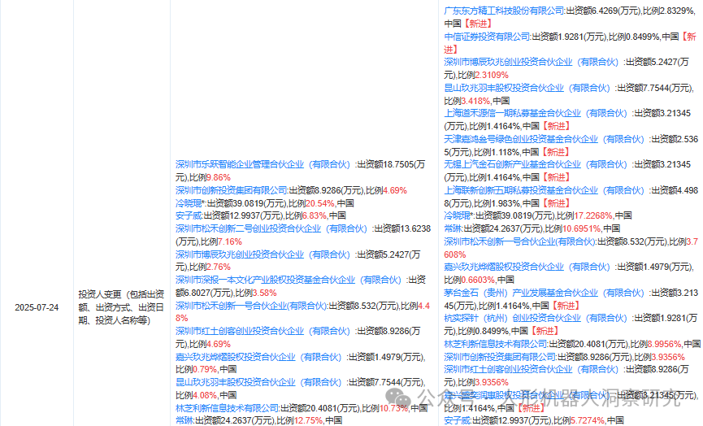Select text 出资额6.4269(万元) in 广东东方精工 row
This screenshot has width=703, height=426.
(603, 11)
